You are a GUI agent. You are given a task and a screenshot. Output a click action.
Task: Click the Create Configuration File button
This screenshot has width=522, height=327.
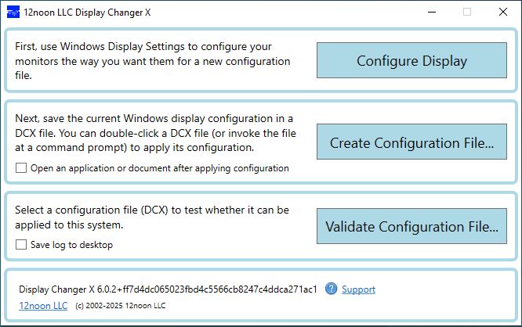pyautogui.click(x=411, y=142)
